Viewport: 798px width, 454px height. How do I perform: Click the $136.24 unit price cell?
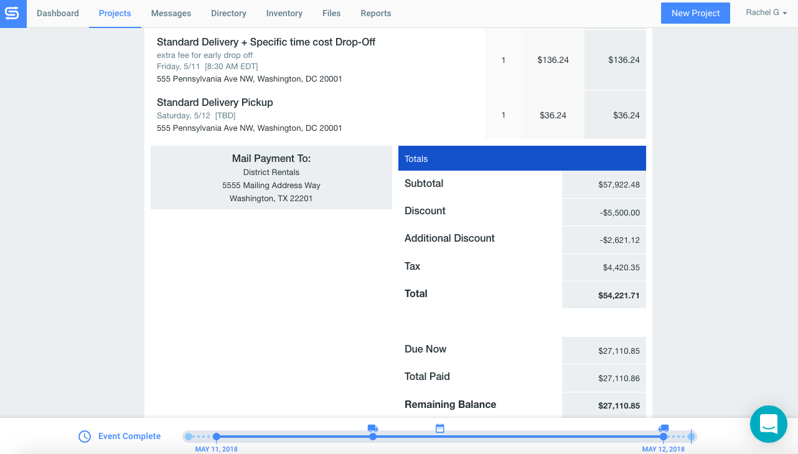553,60
